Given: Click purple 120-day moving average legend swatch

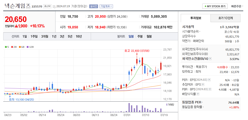Looking at the screenshot, I should point(27,47).
